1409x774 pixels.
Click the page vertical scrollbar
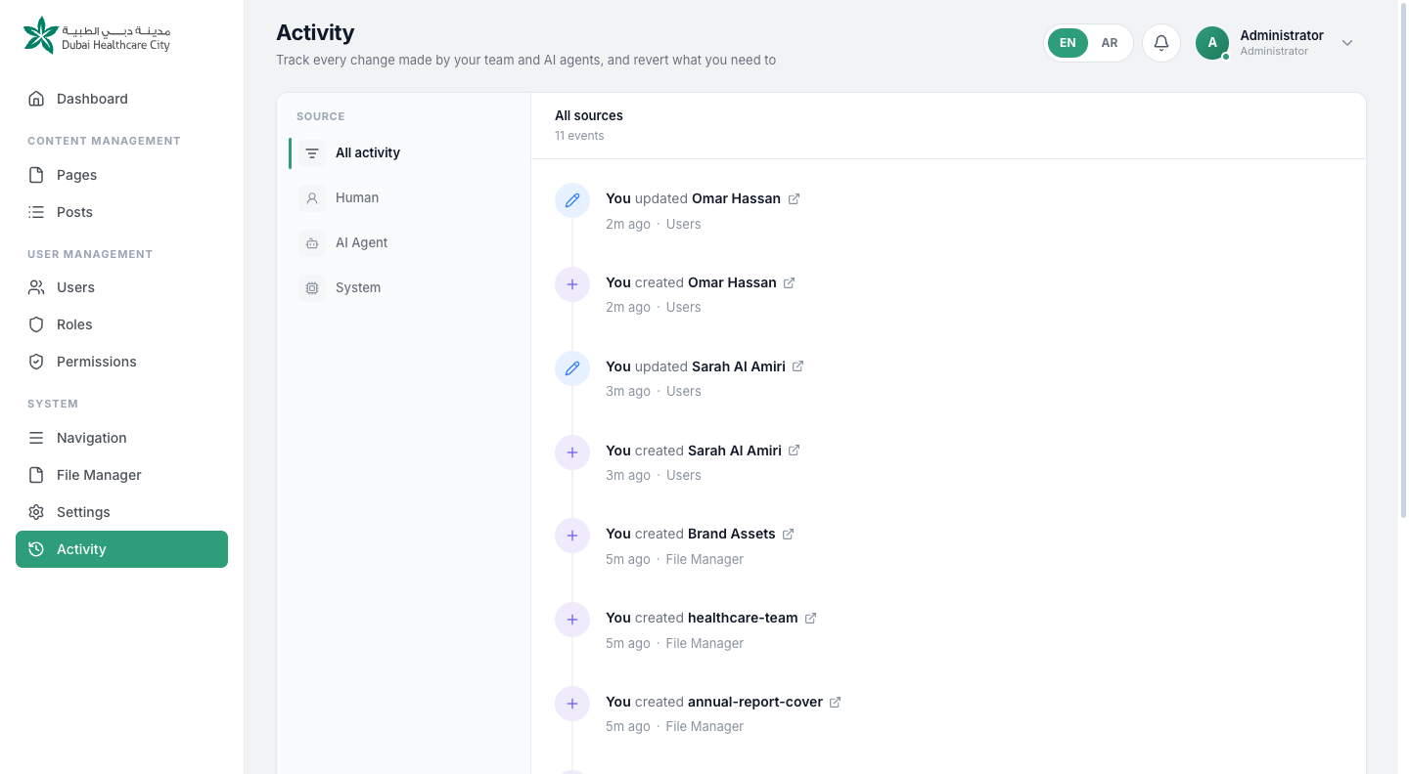pyautogui.click(x=1403, y=259)
